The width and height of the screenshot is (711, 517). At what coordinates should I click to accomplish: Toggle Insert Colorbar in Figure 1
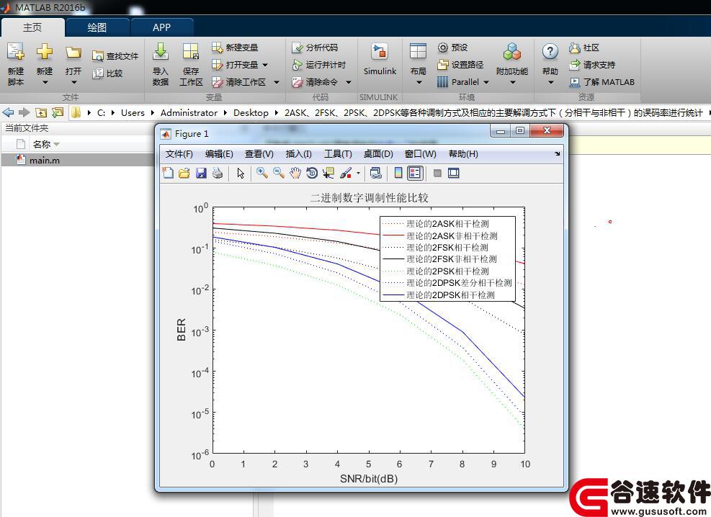pyautogui.click(x=398, y=173)
